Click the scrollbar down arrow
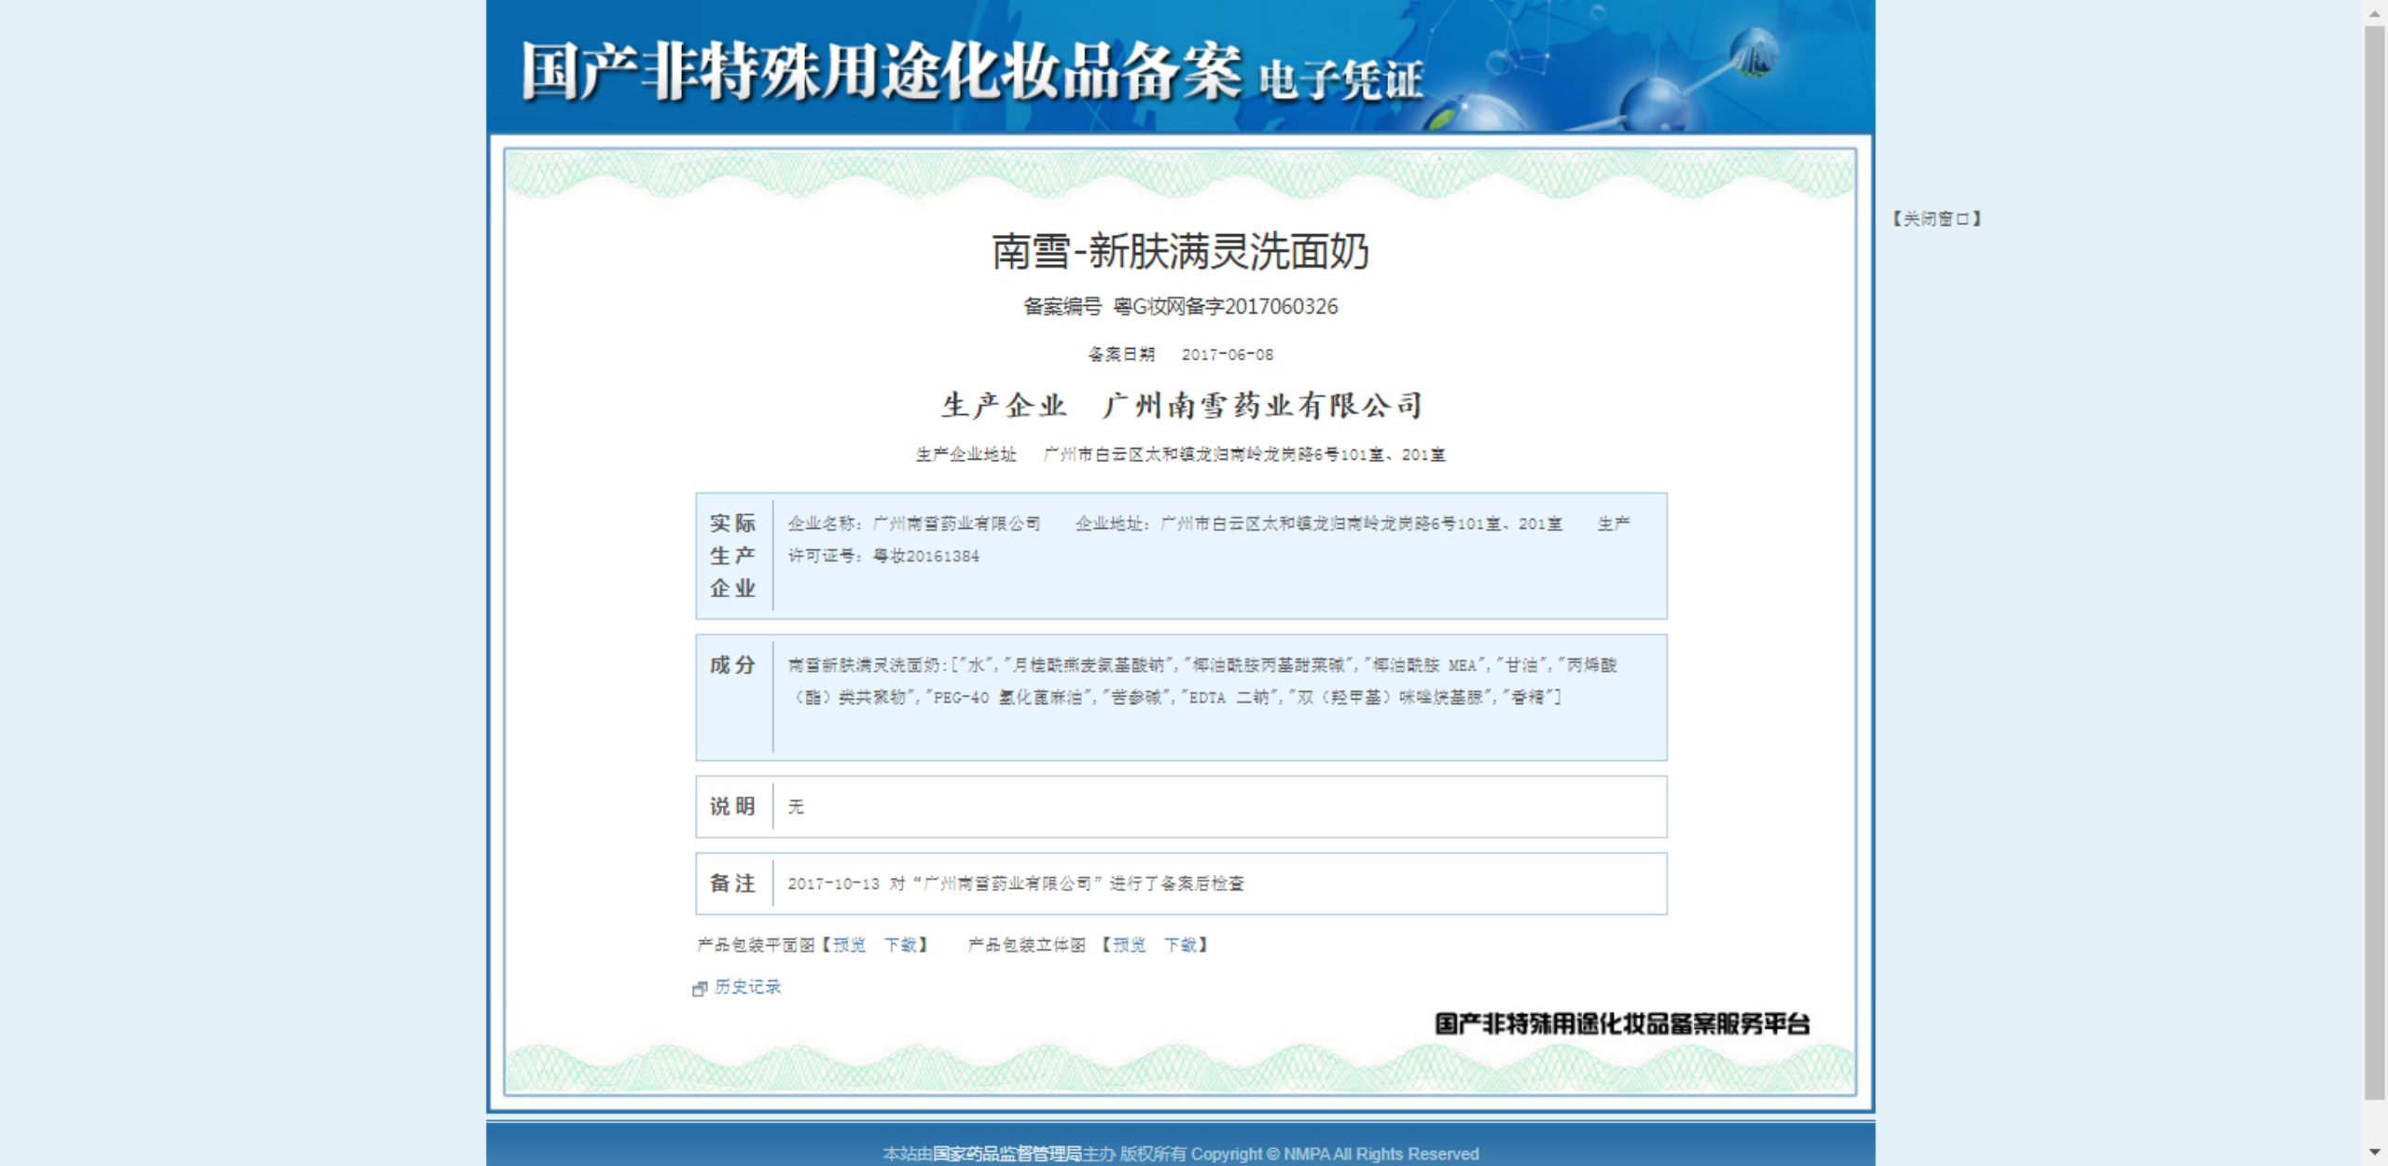This screenshot has height=1166, width=2388. (x=2375, y=1153)
